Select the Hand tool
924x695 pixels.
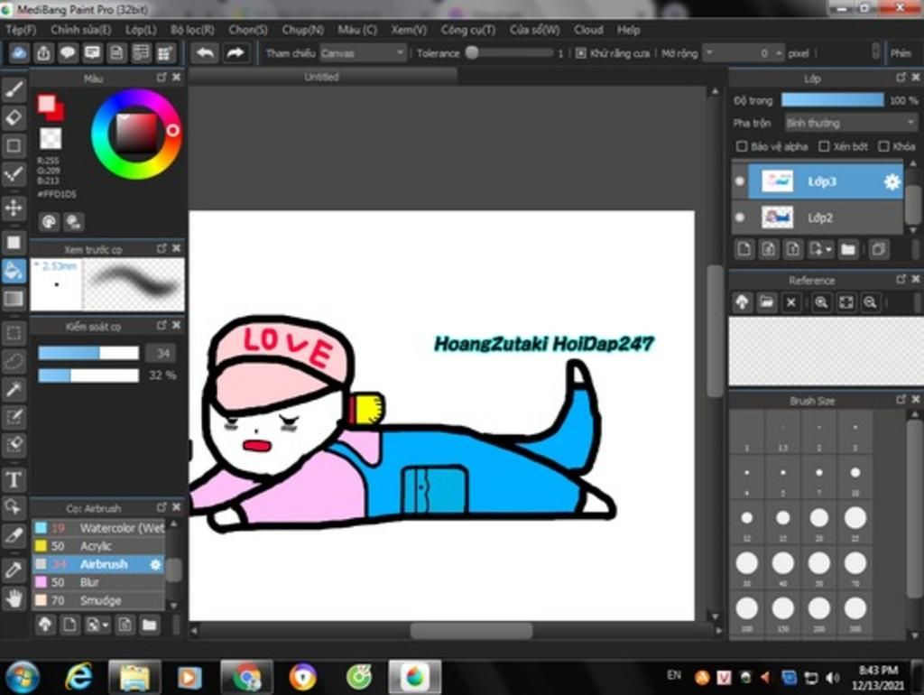coord(14,598)
